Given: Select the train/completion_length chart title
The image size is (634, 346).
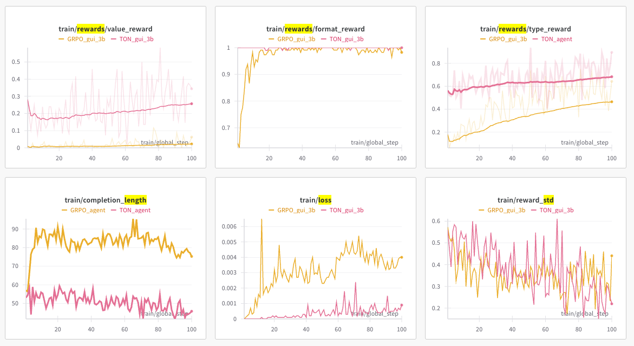Looking at the screenshot, I should pos(106,200).
